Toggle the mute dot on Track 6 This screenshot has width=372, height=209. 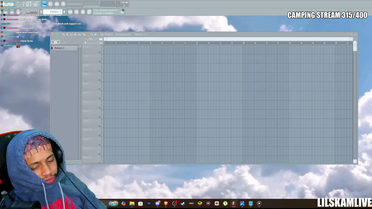(99, 99)
